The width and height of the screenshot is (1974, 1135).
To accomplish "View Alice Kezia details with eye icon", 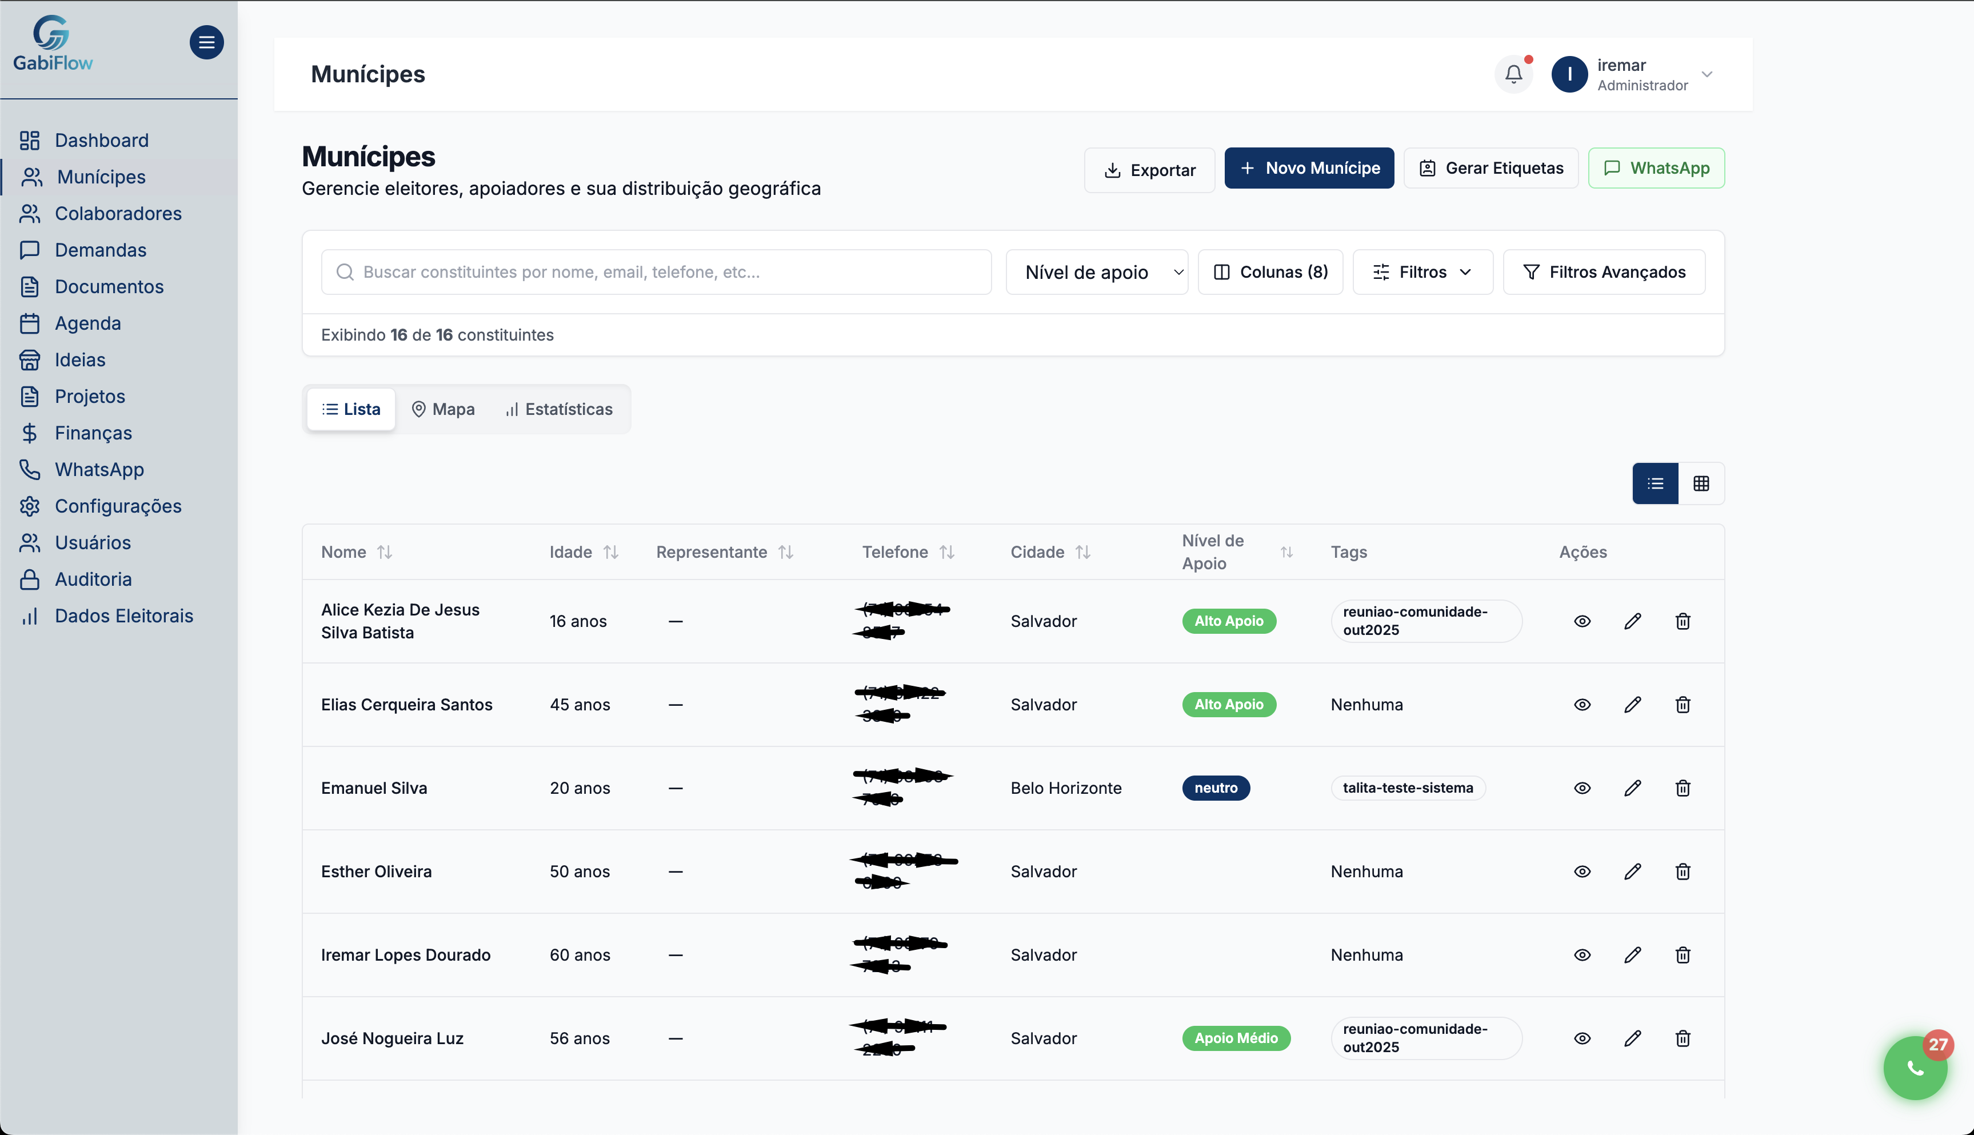I will pos(1582,621).
